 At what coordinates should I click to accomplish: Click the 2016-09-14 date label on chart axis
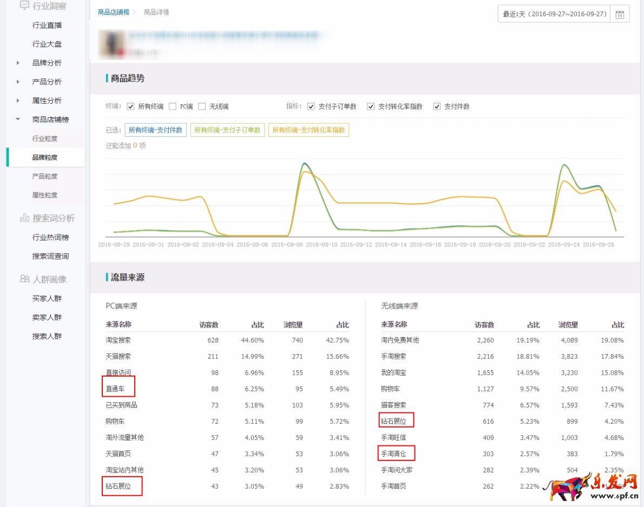point(391,244)
